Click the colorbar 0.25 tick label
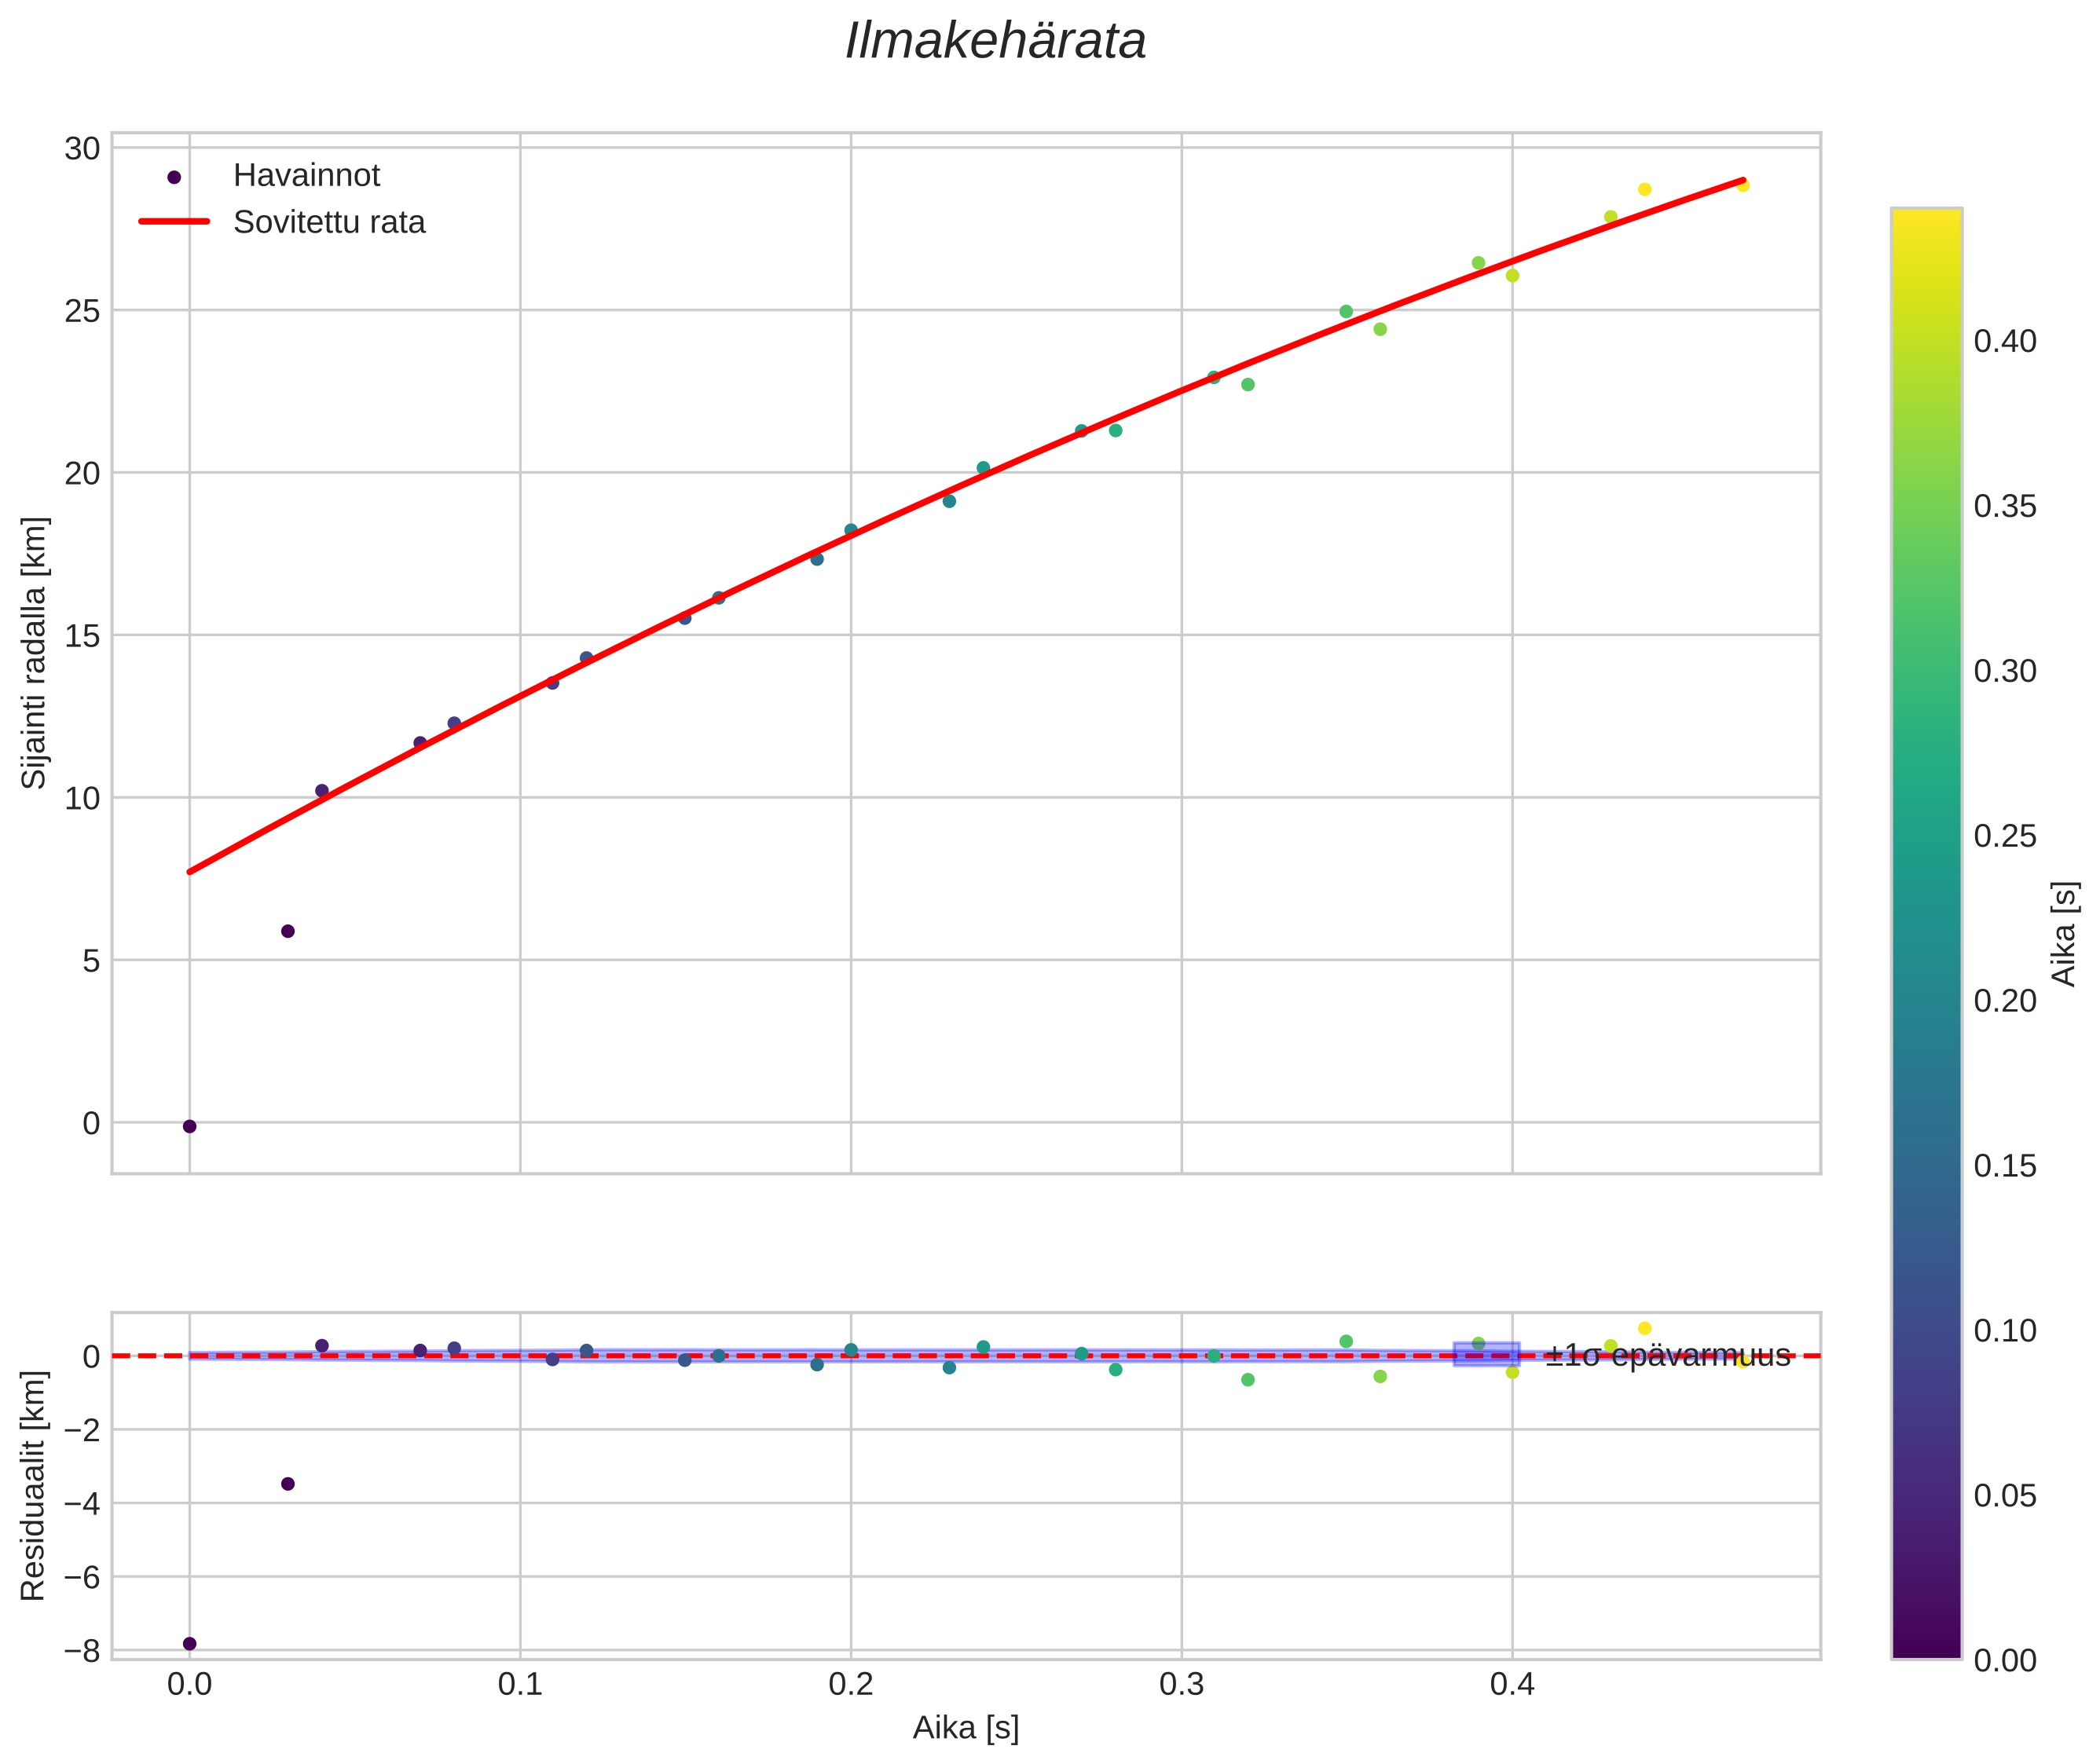This screenshot has height=1764, width=2100. click(x=2005, y=836)
